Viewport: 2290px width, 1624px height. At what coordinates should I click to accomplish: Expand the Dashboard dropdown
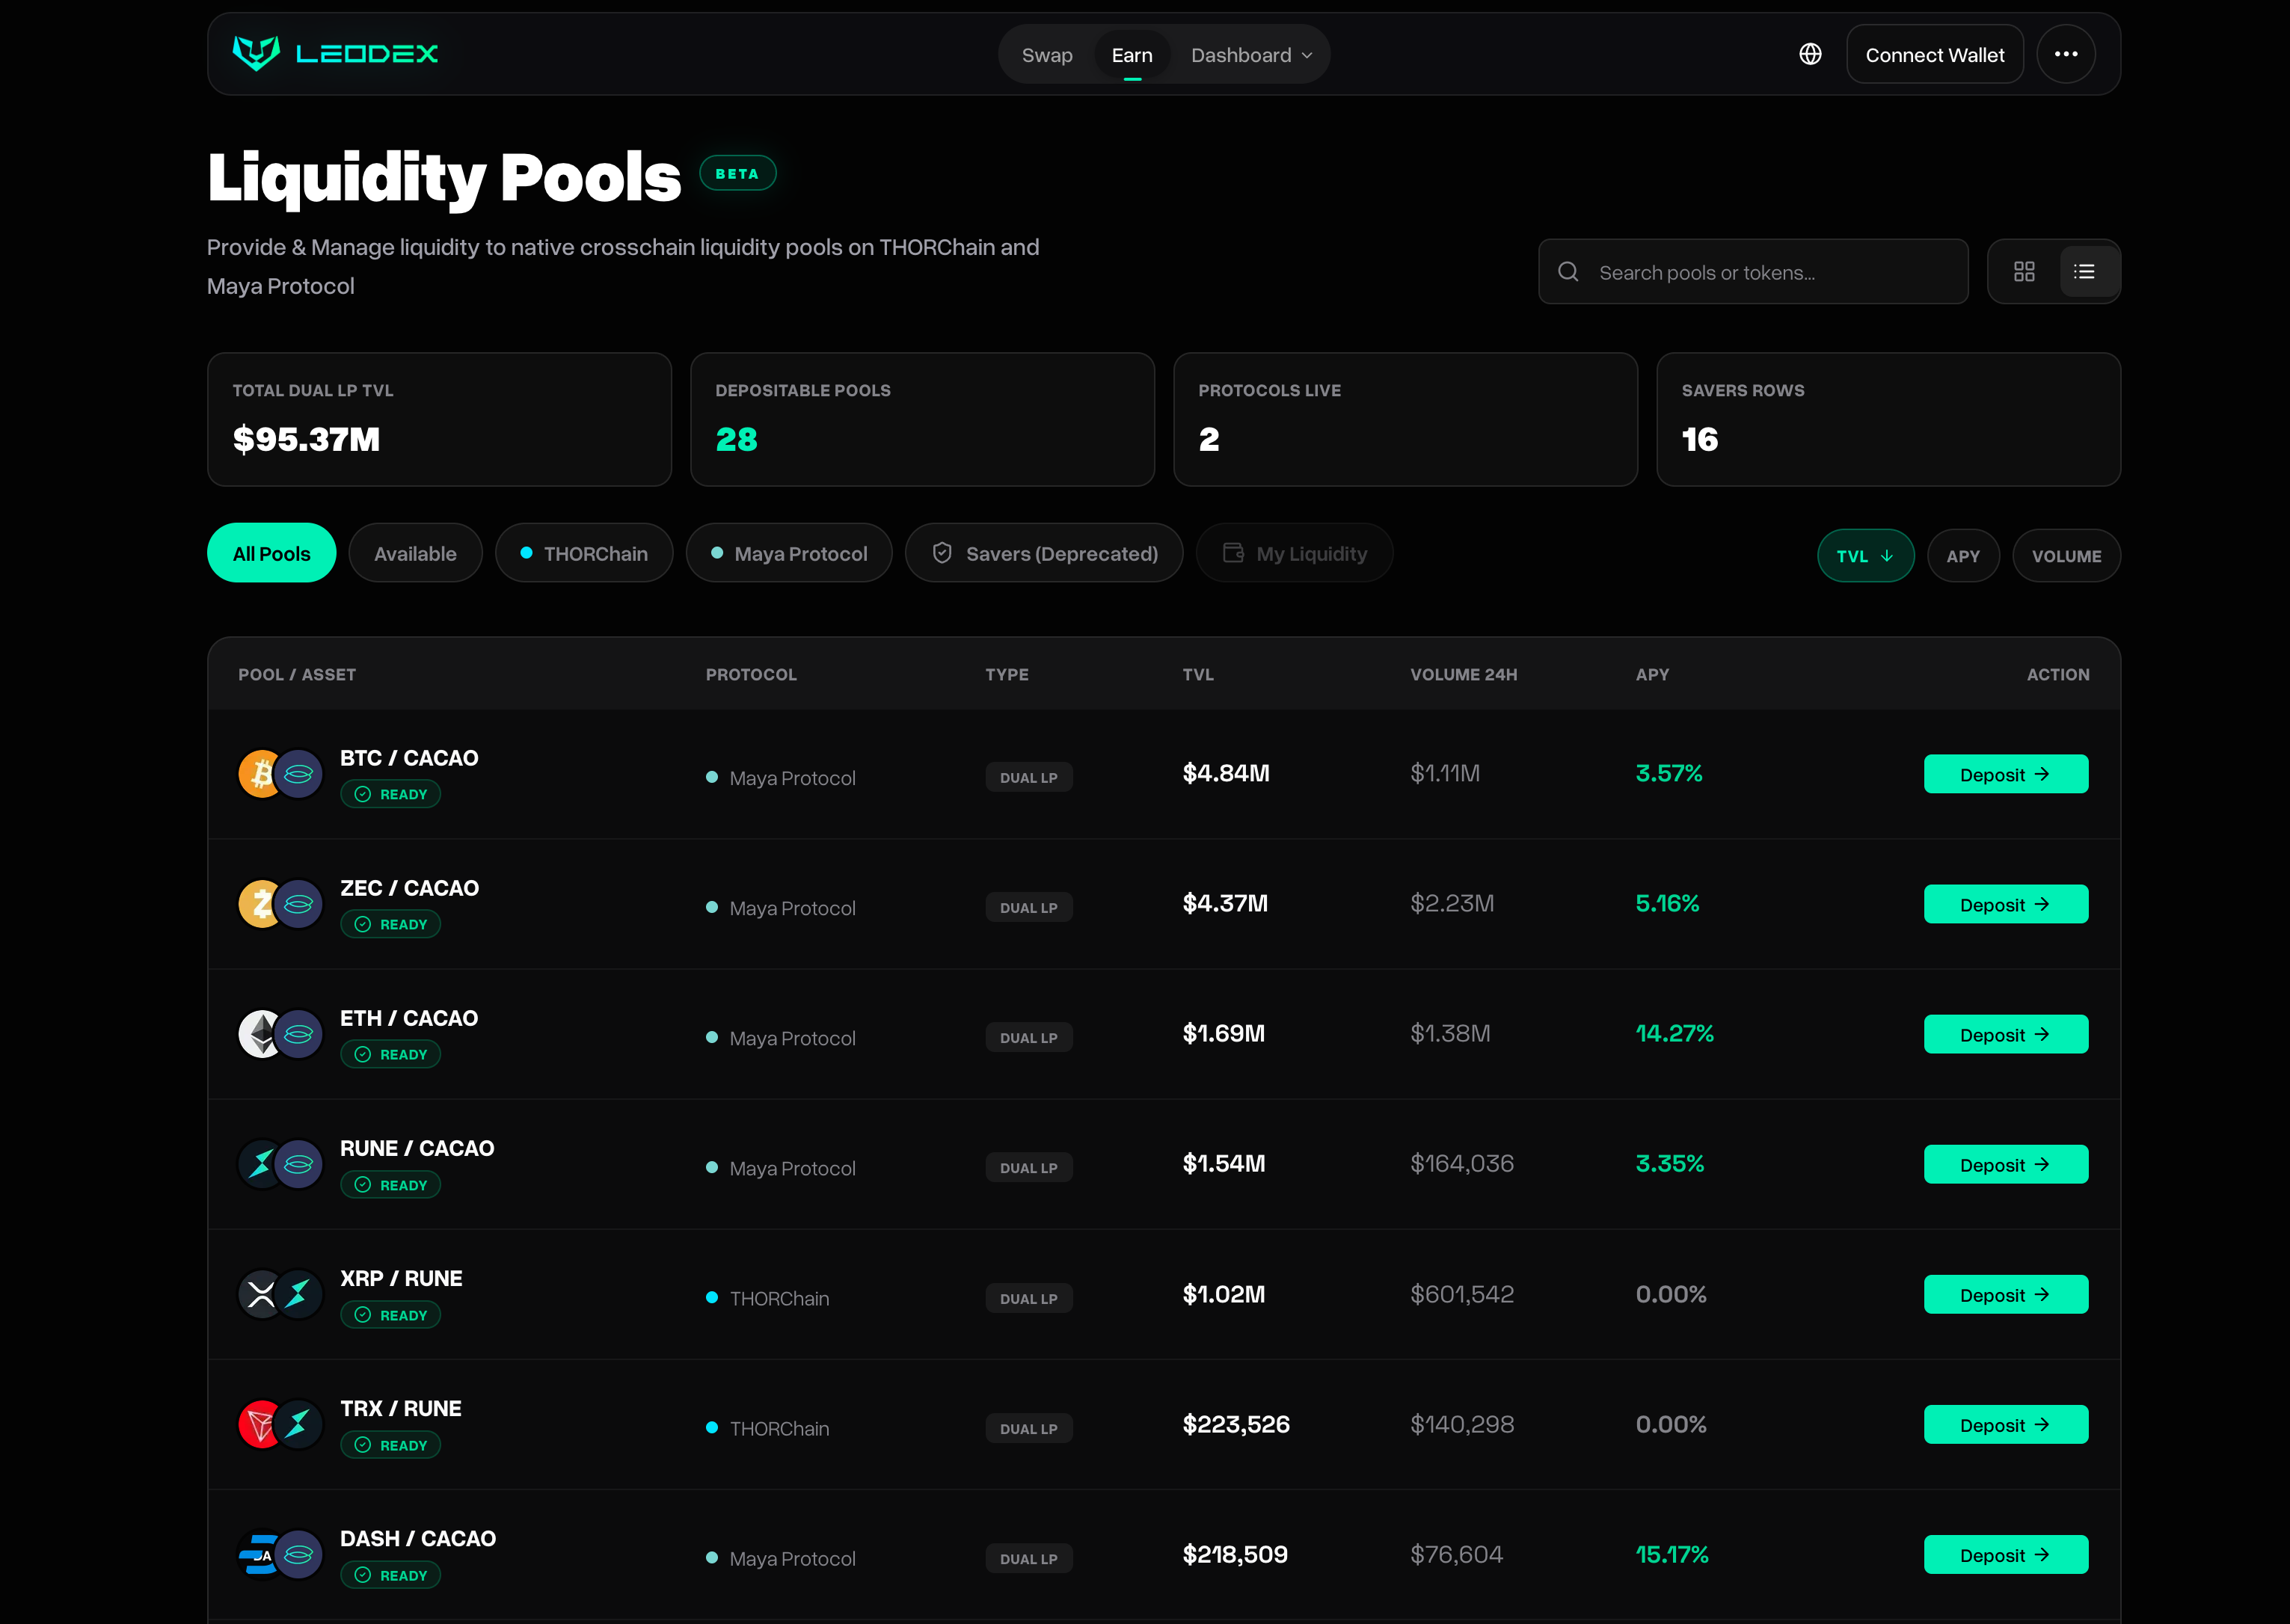tap(1251, 55)
